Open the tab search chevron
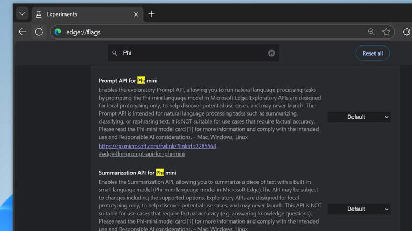 coord(23,14)
